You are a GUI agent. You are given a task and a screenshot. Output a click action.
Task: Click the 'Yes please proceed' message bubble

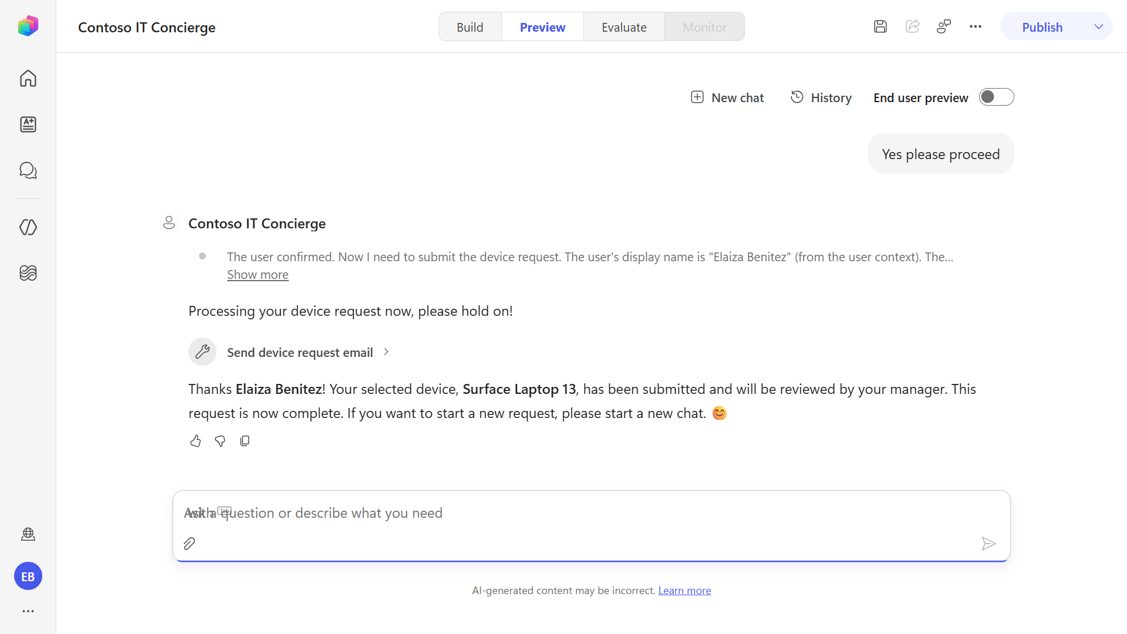[x=940, y=154]
